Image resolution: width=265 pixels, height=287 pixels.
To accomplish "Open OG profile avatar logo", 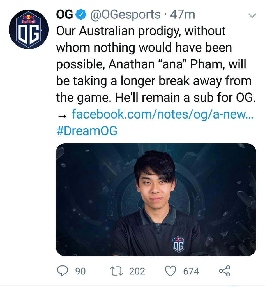I will click(x=29, y=29).
